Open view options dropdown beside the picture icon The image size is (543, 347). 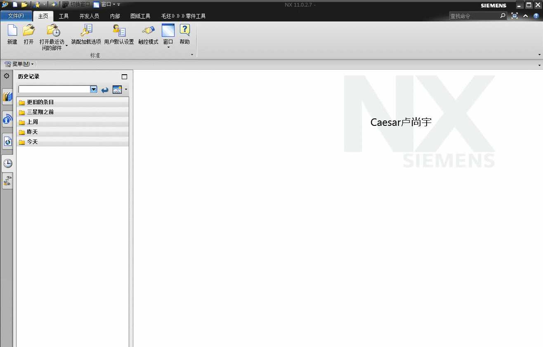tap(126, 90)
